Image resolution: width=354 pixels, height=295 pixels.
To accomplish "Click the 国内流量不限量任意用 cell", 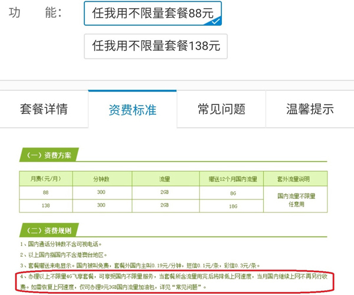I will click(296, 199).
